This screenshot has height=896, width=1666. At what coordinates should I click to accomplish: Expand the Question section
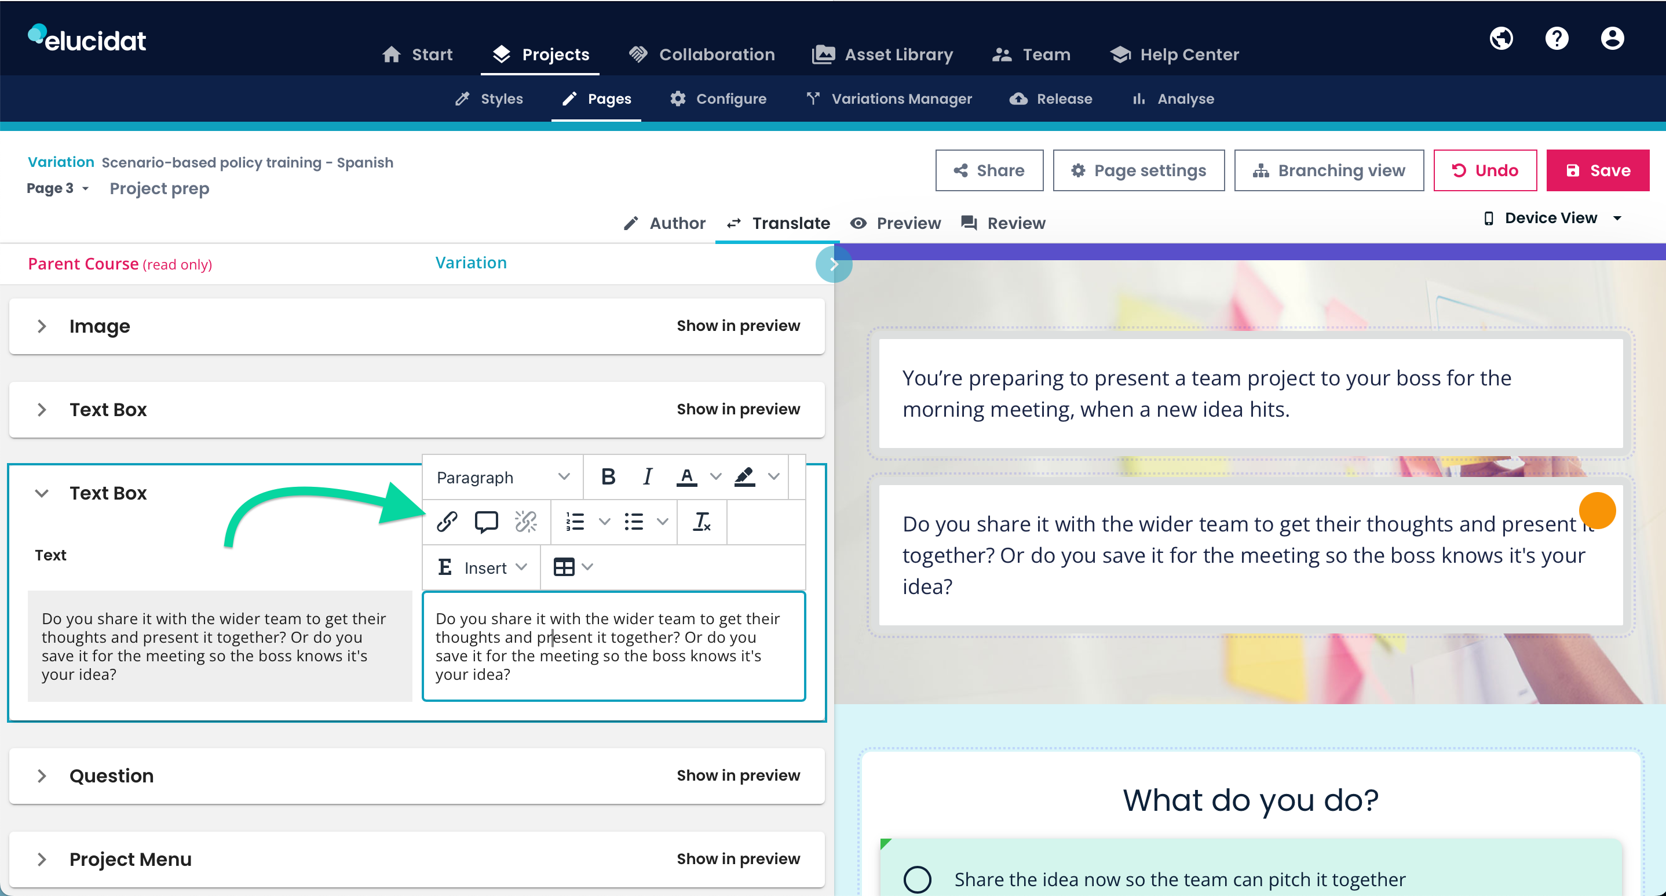click(x=41, y=775)
